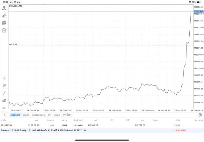The image size is (204, 142).
Task: Open the chat messages bubble icon
Action: [4, 23]
